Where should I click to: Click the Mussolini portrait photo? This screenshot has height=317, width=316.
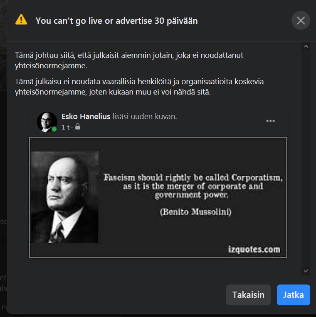coord(65,197)
